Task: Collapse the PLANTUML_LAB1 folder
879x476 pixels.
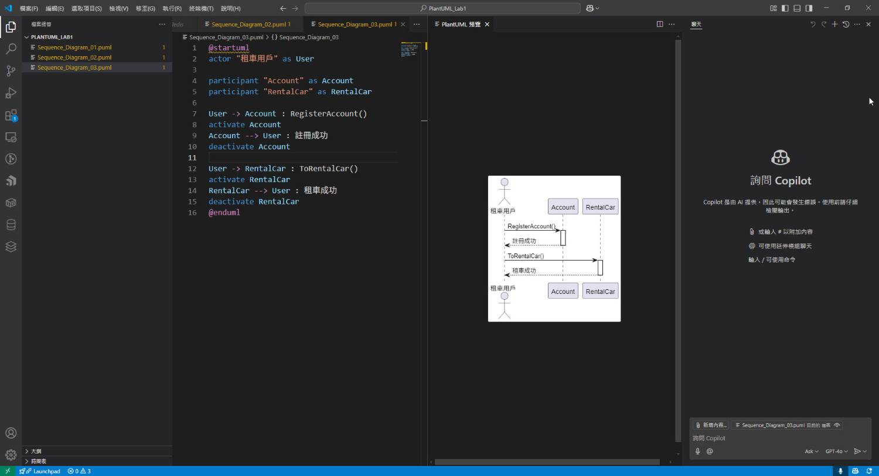Action: tap(97, 37)
